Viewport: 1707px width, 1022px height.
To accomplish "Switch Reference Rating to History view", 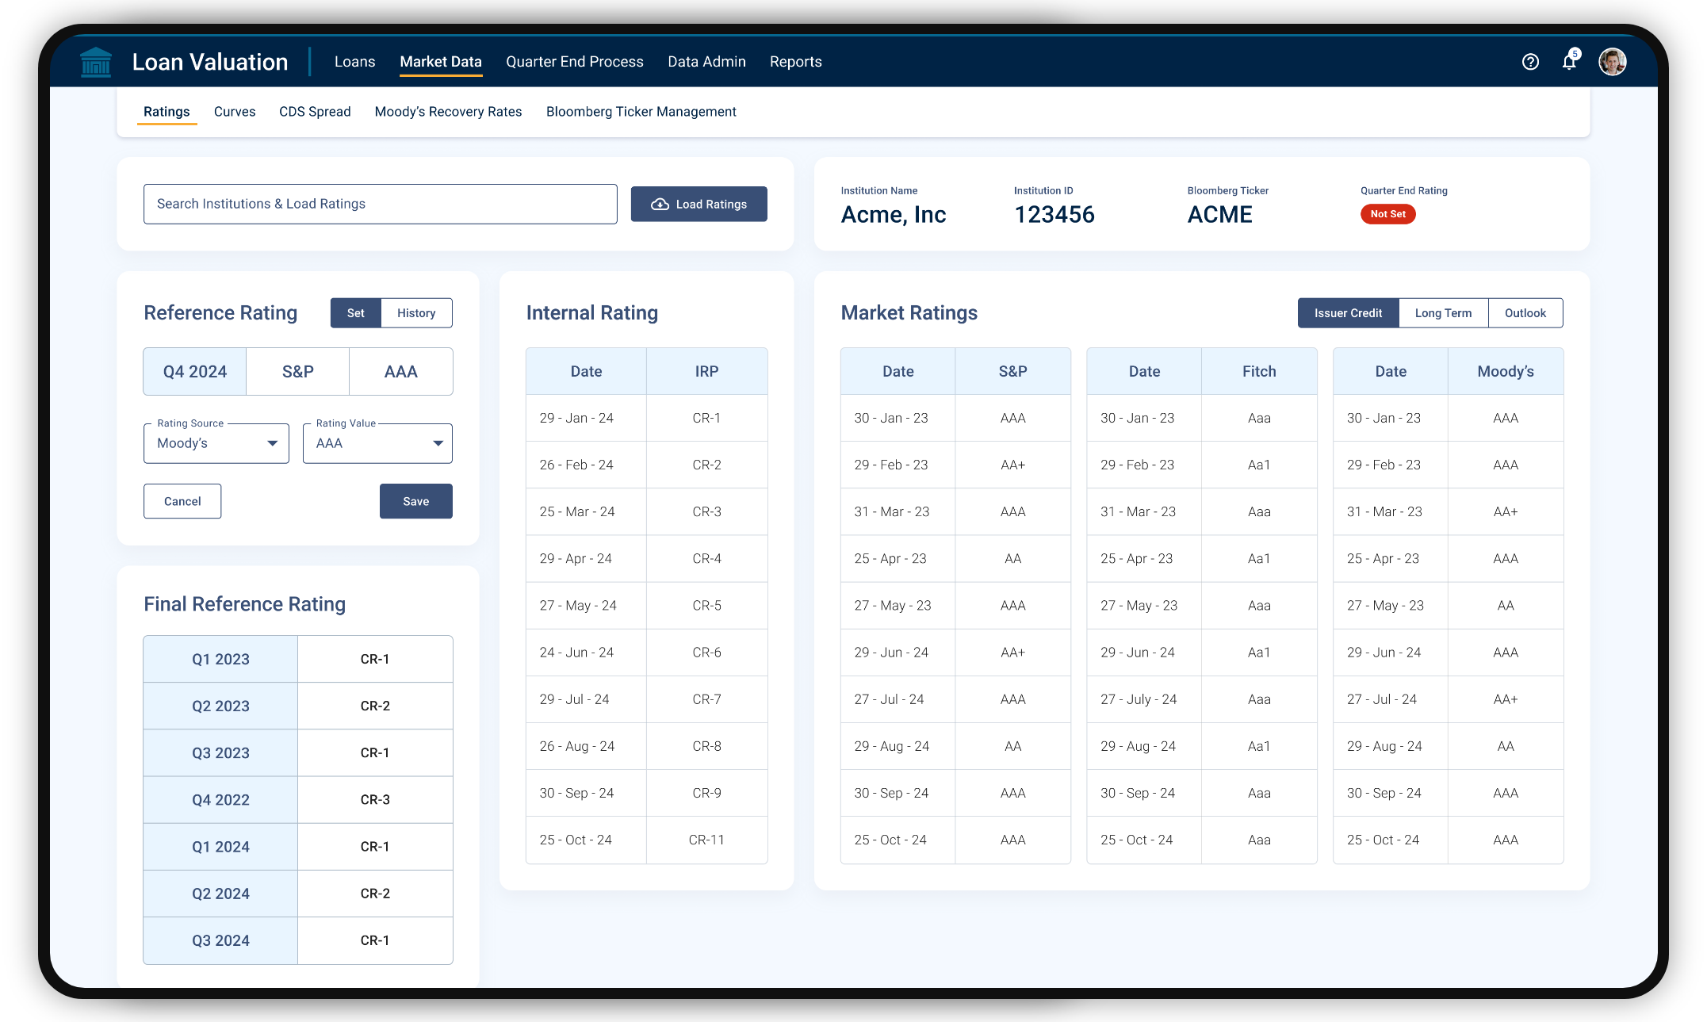I will tap(416, 313).
